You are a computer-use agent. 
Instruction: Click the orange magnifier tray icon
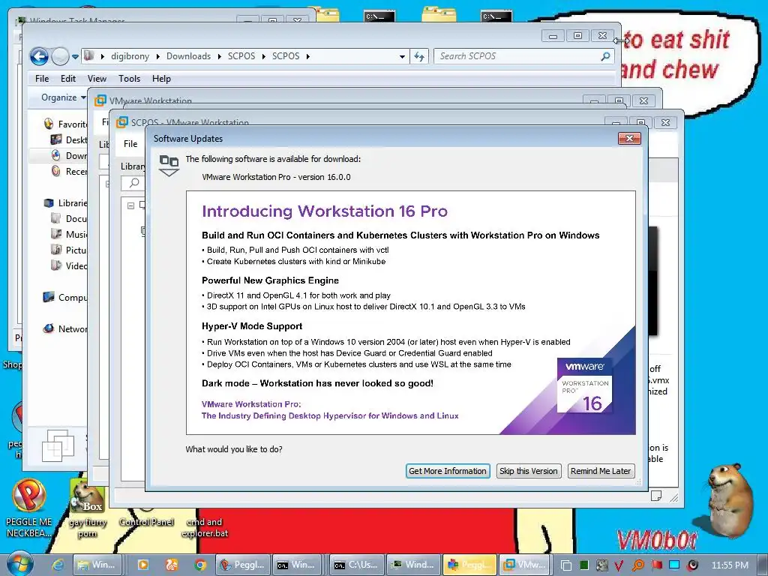[x=638, y=565]
